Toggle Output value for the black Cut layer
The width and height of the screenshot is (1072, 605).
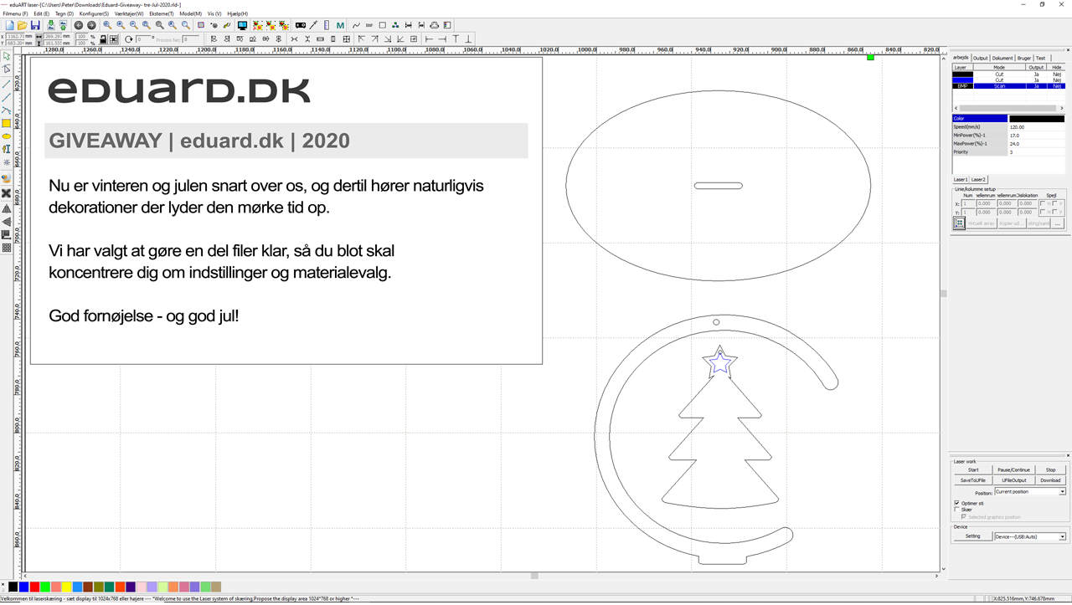pos(1036,74)
